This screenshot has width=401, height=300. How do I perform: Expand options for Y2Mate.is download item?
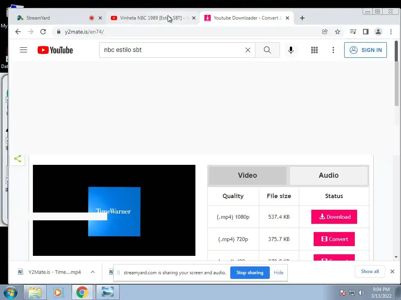click(x=93, y=272)
